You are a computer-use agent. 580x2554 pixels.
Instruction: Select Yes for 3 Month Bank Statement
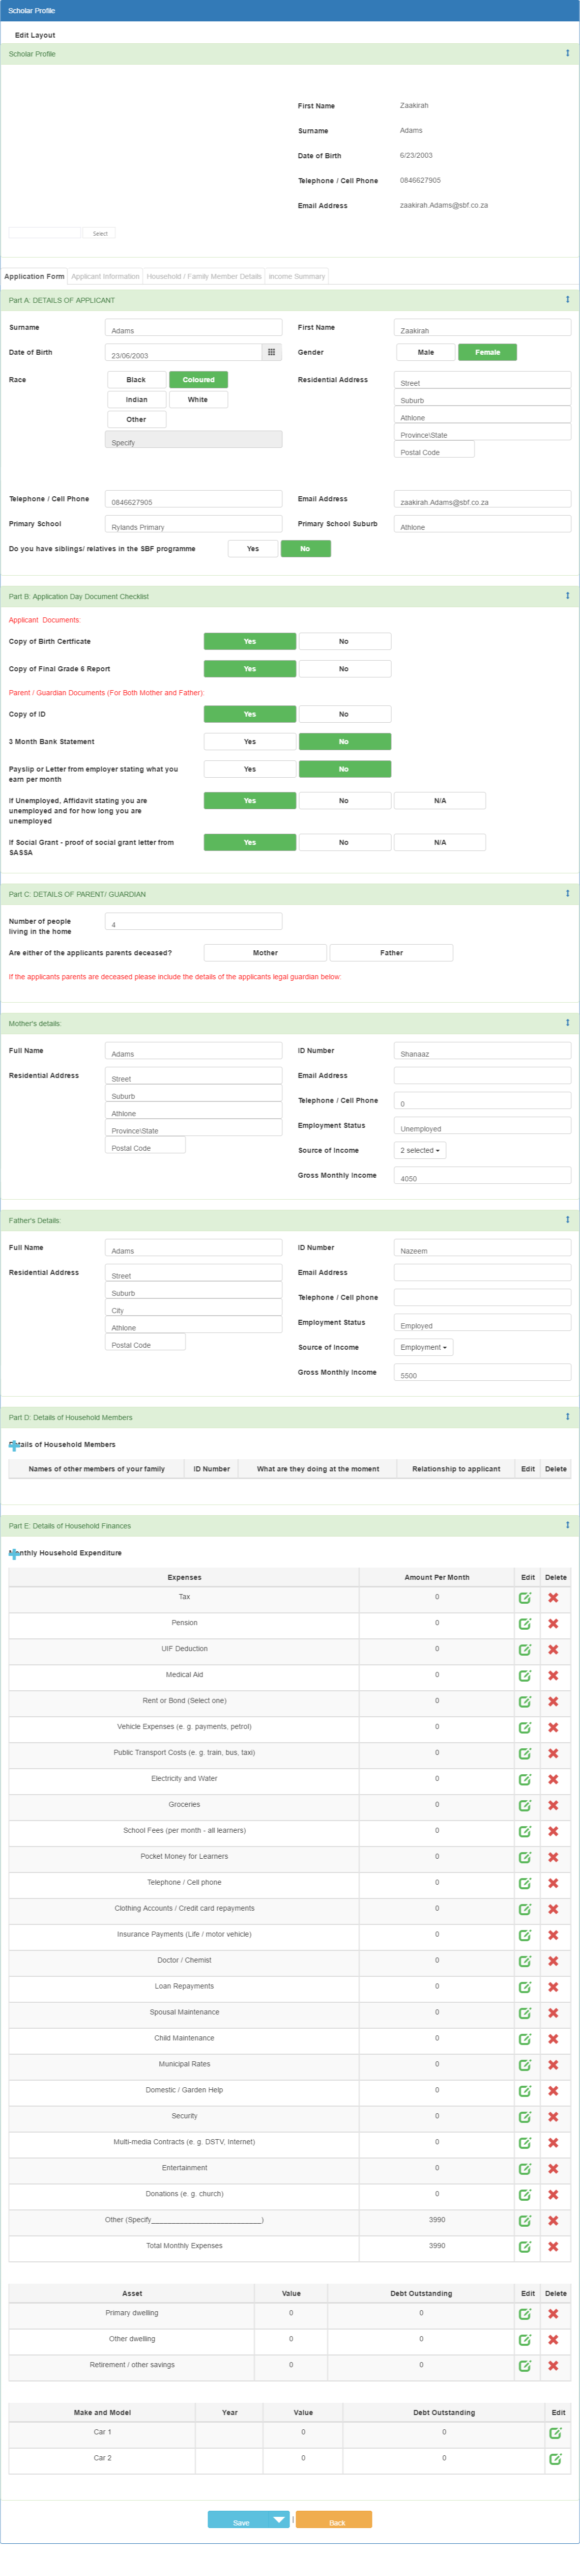pos(250,742)
